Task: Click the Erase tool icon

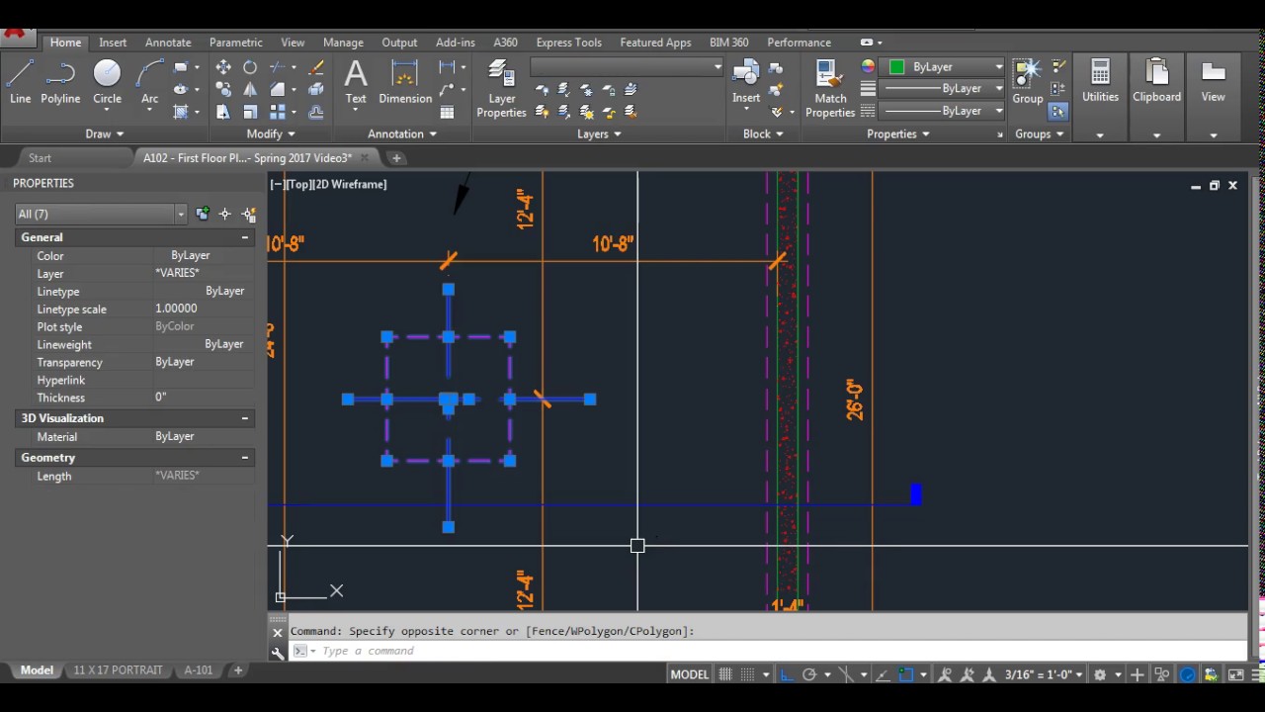Action: [x=316, y=67]
